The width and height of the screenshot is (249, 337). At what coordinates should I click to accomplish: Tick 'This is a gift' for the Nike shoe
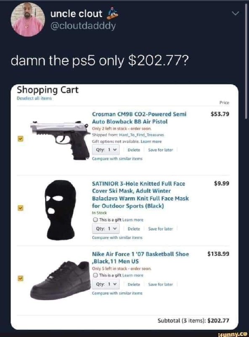click(x=95, y=275)
